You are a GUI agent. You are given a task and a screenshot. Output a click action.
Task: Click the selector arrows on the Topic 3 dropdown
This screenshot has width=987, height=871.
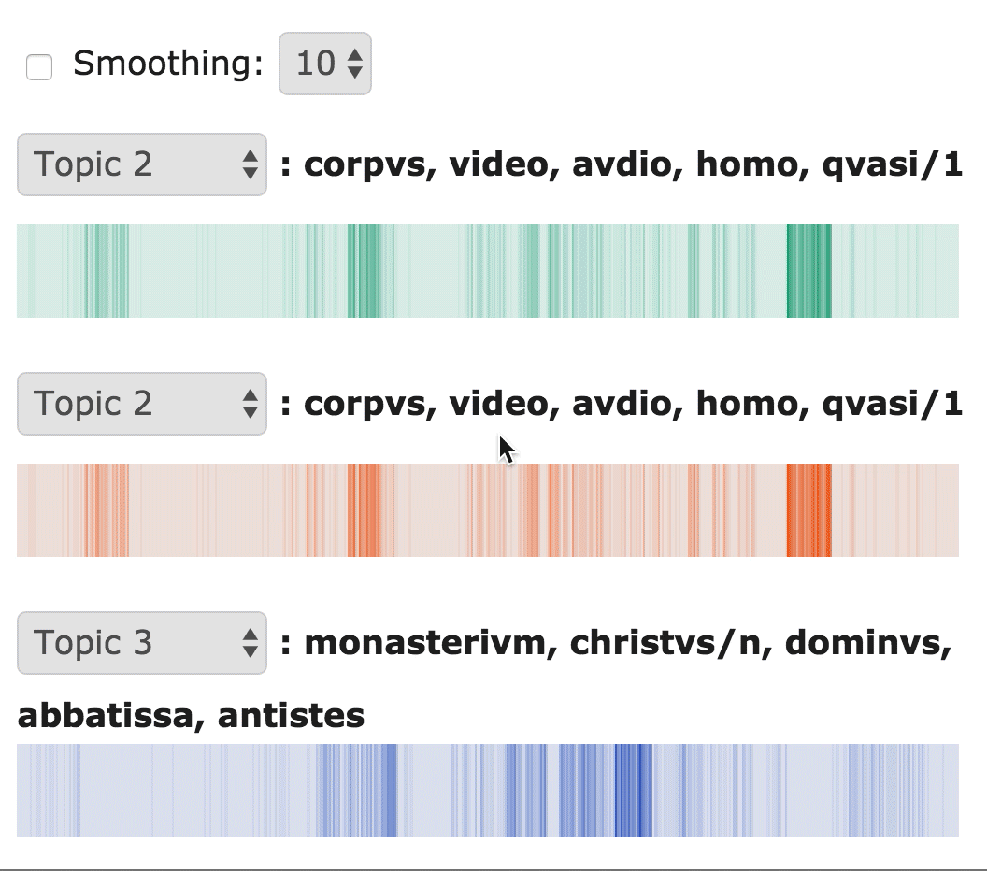point(250,643)
